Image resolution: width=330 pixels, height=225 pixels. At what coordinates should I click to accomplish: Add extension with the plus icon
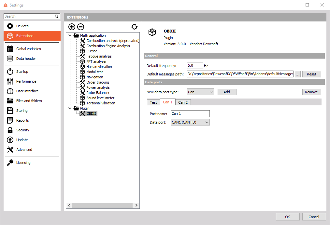(x=72, y=27)
